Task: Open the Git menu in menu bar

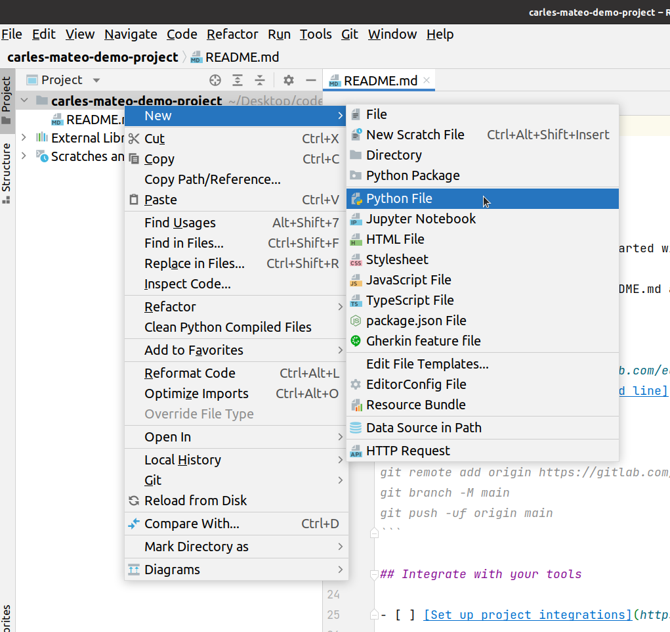Action: point(350,34)
